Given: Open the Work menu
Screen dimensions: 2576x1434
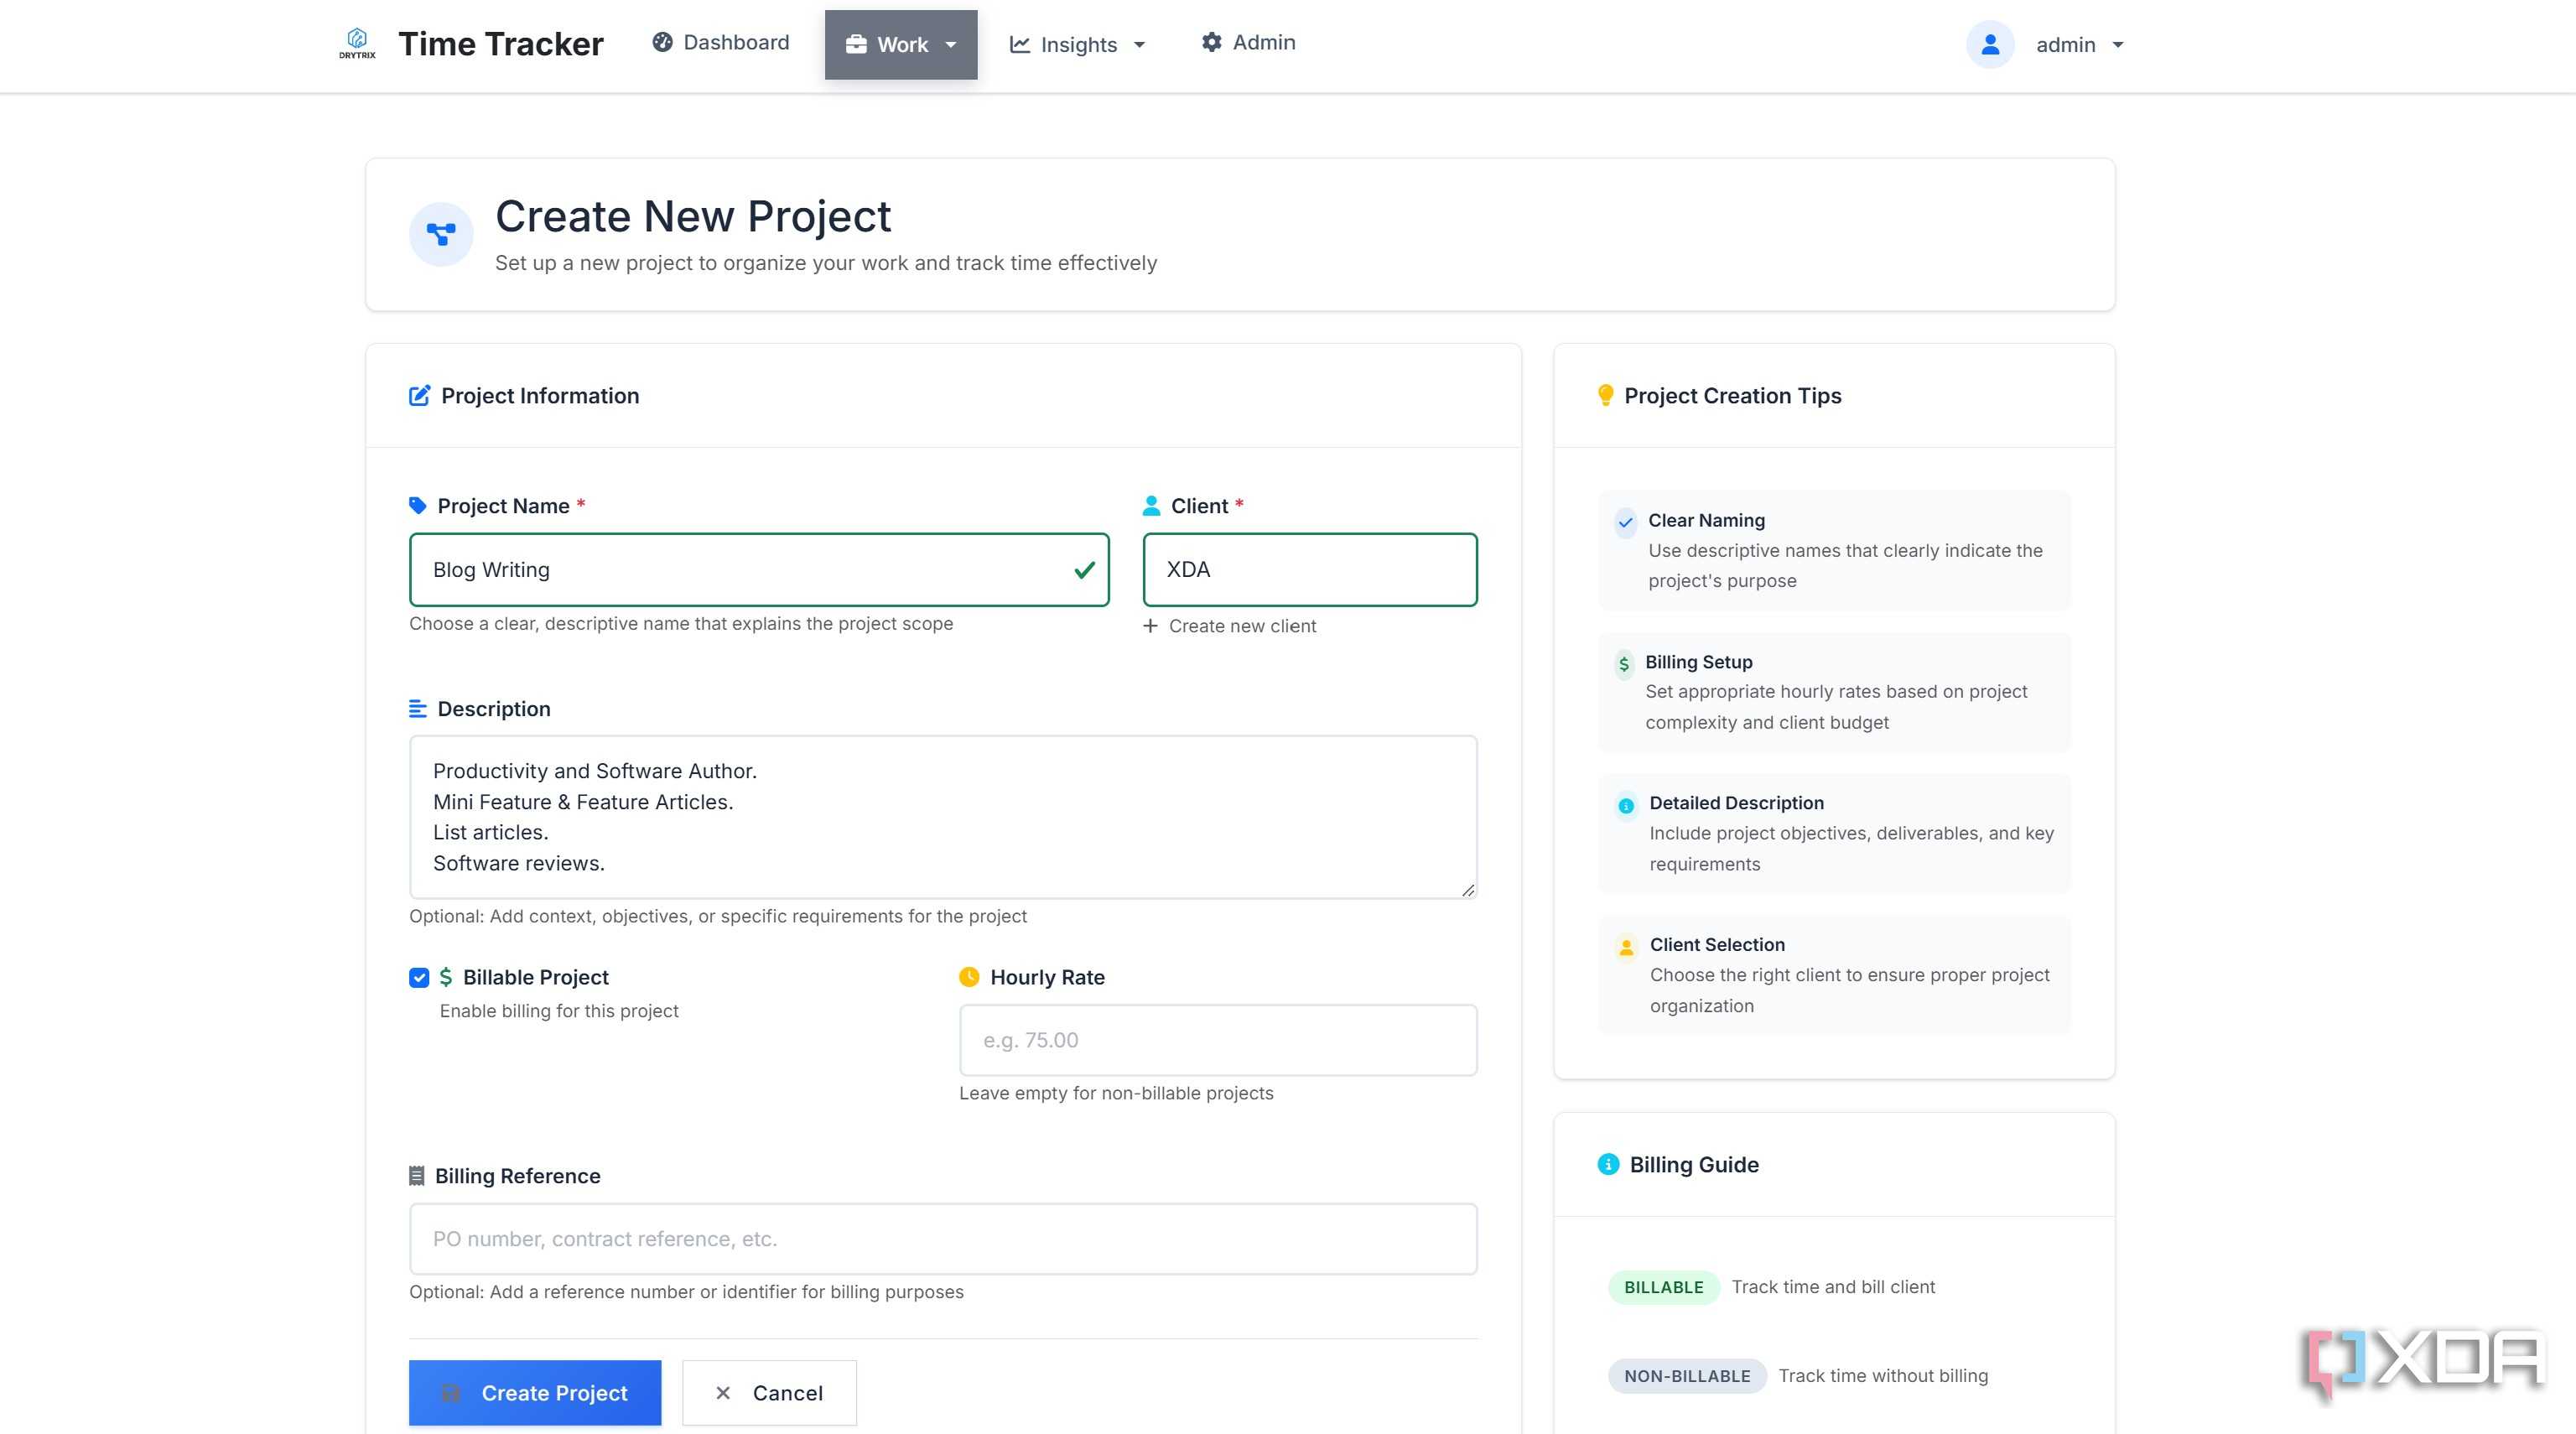Looking at the screenshot, I should pyautogui.click(x=901, y=44).
